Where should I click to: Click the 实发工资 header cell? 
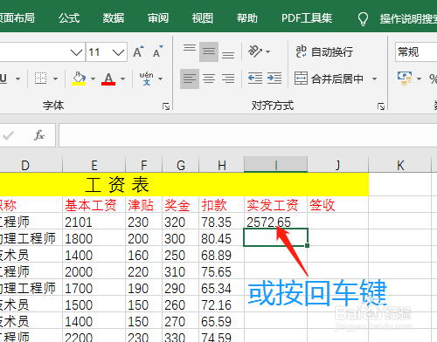275,205
